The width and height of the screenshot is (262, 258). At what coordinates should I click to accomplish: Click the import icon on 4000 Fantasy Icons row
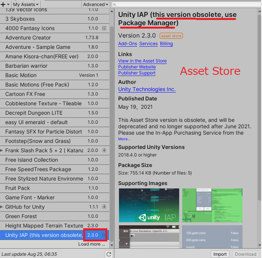coord(104,28)
